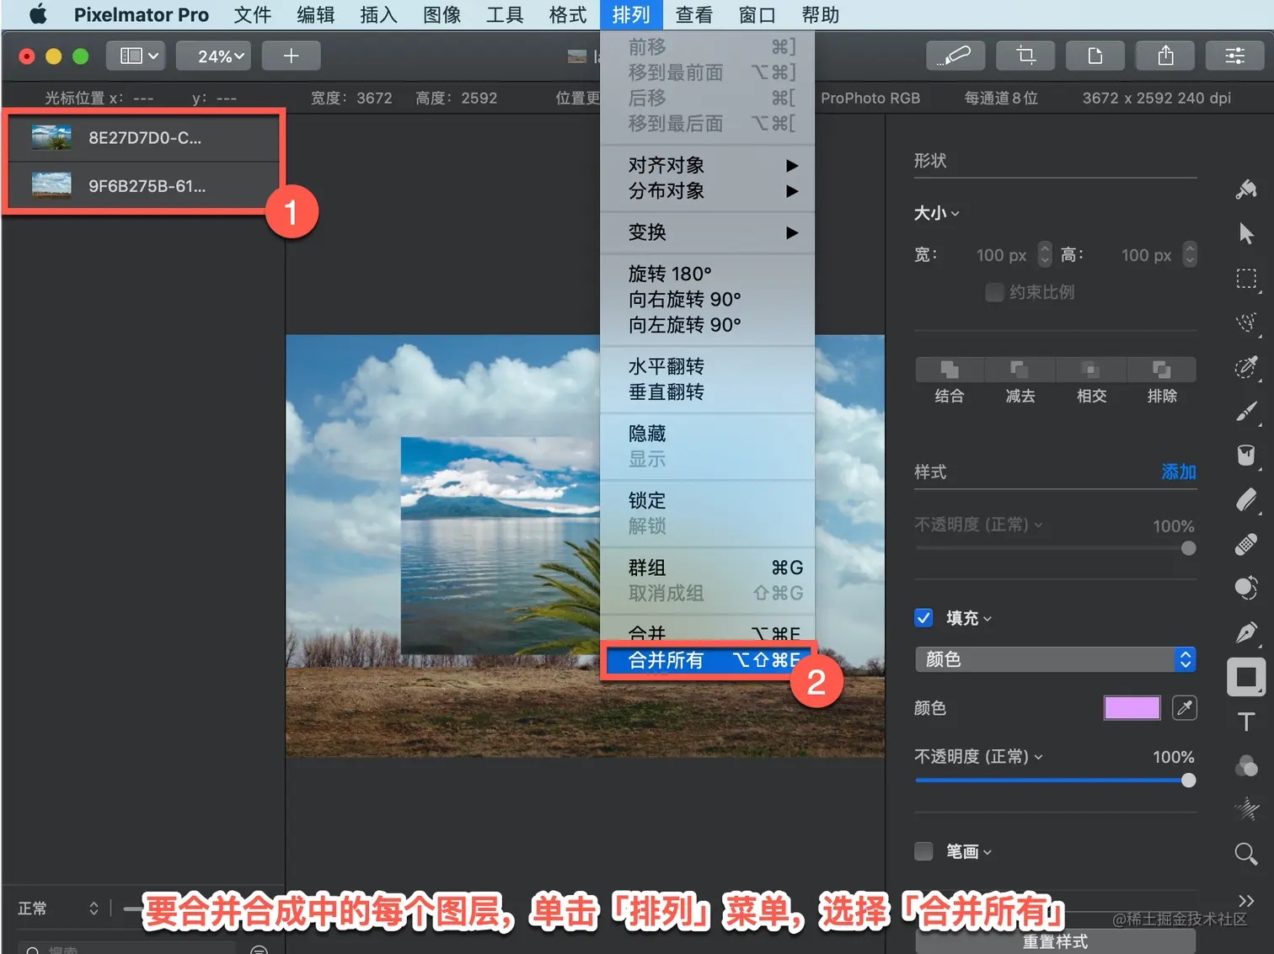Click the share toolbar icon

(x=1165, y=56)
